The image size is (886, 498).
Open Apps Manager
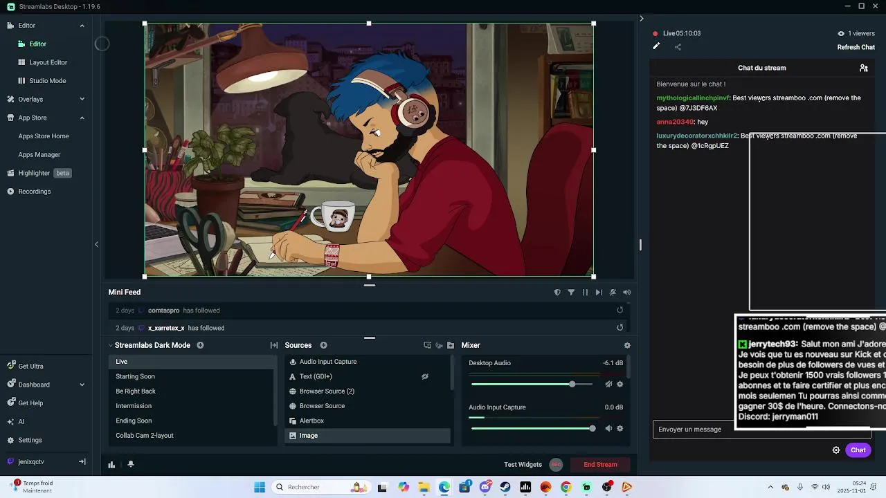click(39, 155)
